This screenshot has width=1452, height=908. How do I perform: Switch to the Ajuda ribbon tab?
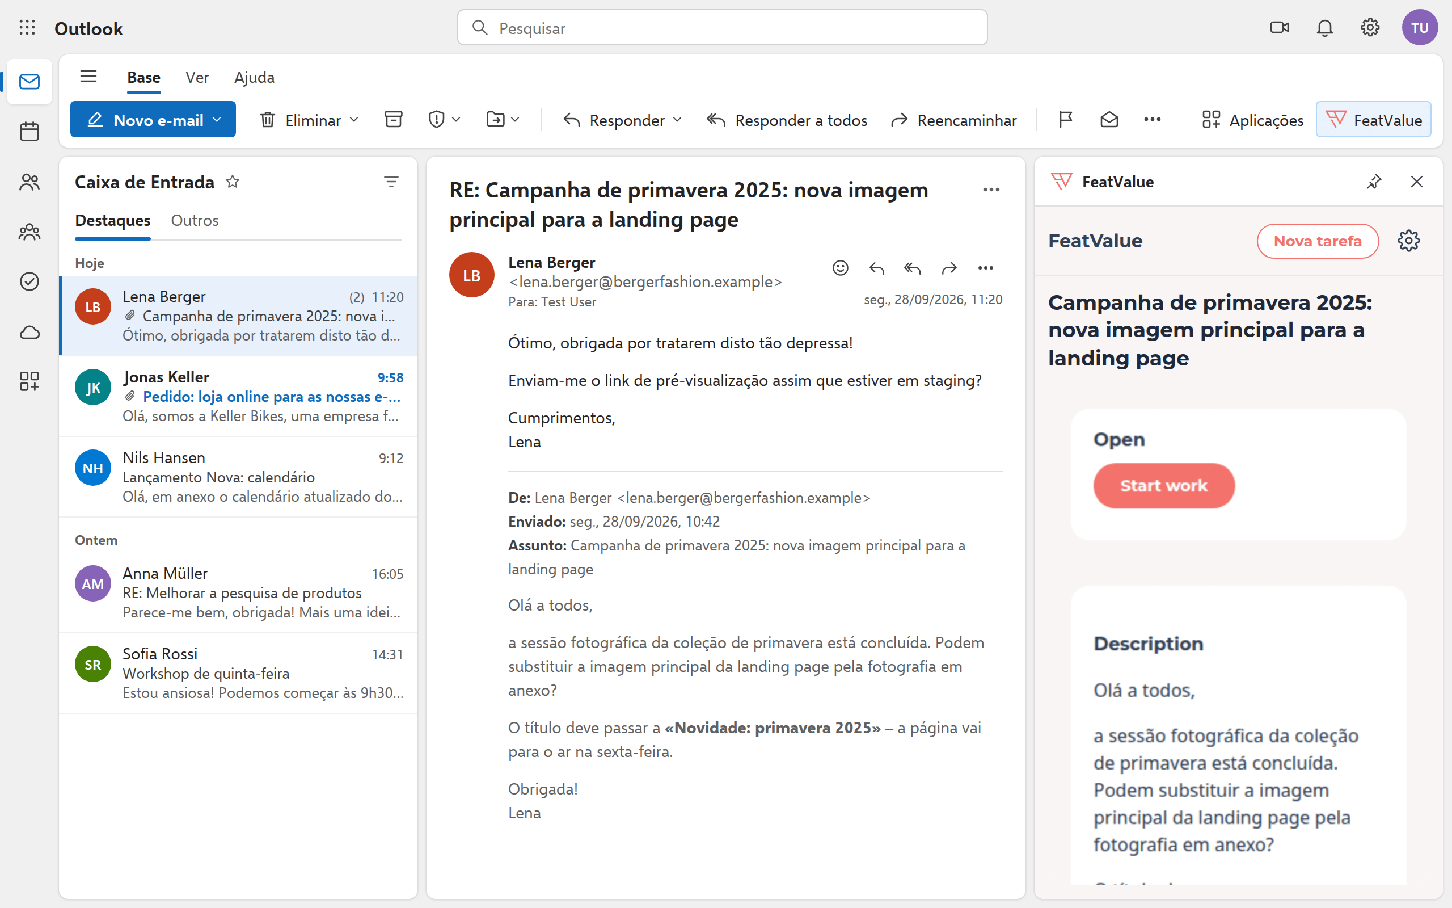click(255, 78)
